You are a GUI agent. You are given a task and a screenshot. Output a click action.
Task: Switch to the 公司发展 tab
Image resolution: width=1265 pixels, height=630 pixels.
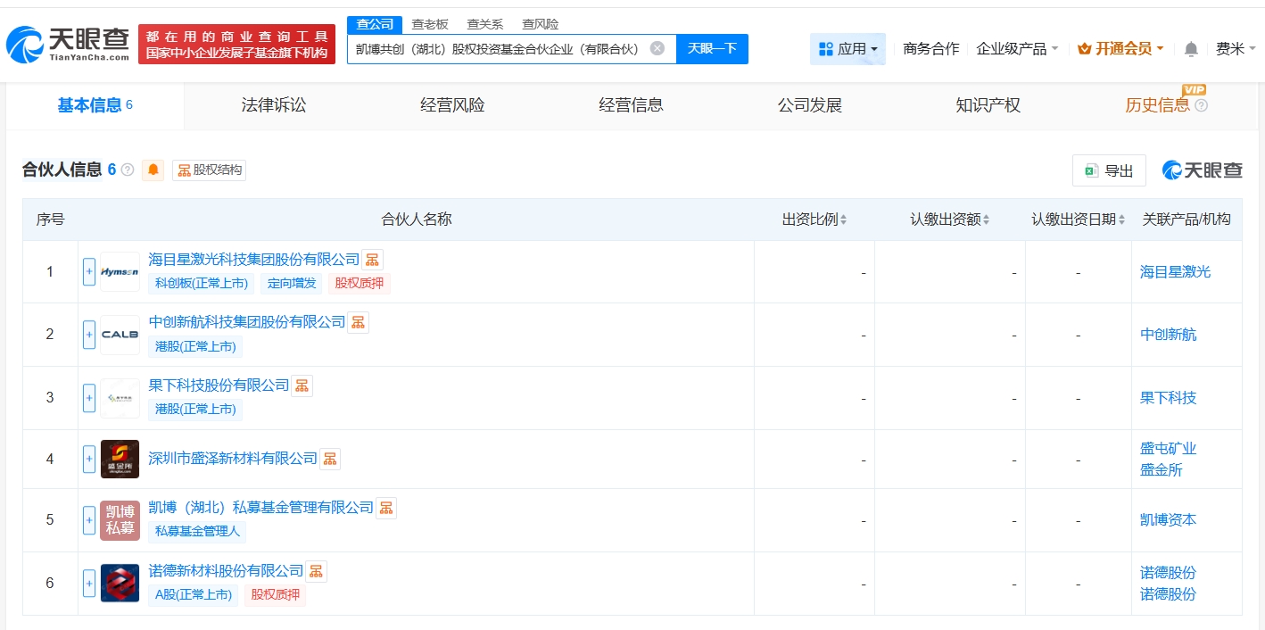tap(810, 105)
